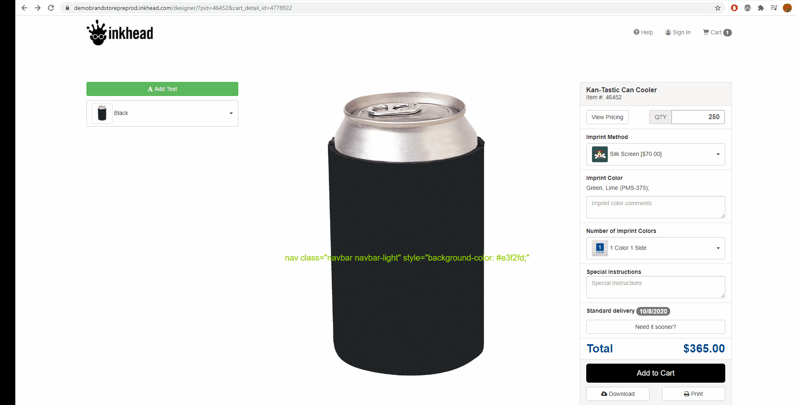Click the browser profile avatar
This screenshot has height=405, width=796.
tap(787, 8)
